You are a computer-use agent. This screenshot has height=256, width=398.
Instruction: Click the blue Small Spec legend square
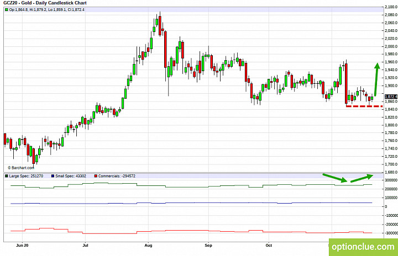[x=53, y=176]
